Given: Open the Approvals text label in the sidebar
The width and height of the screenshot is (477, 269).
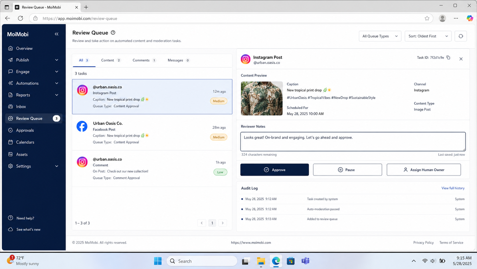Looking at the screenshot, I should pos(25,130).
